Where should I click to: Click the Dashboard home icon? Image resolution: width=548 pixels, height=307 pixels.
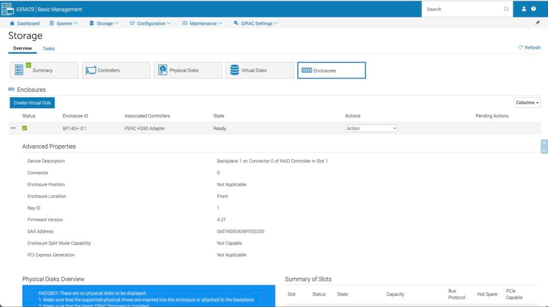coord(12,23)
